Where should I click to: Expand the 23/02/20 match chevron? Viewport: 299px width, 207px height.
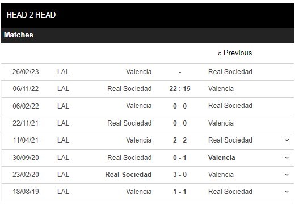pos(287,175)
